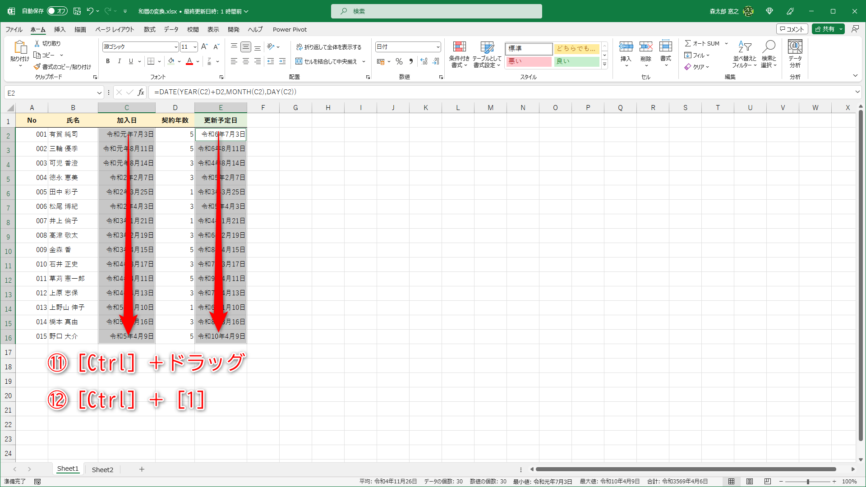The image size is (866, 487).
Task: Open the Name Box dropdown arrow
Action: pyautogui.click(x=99, y=93)
